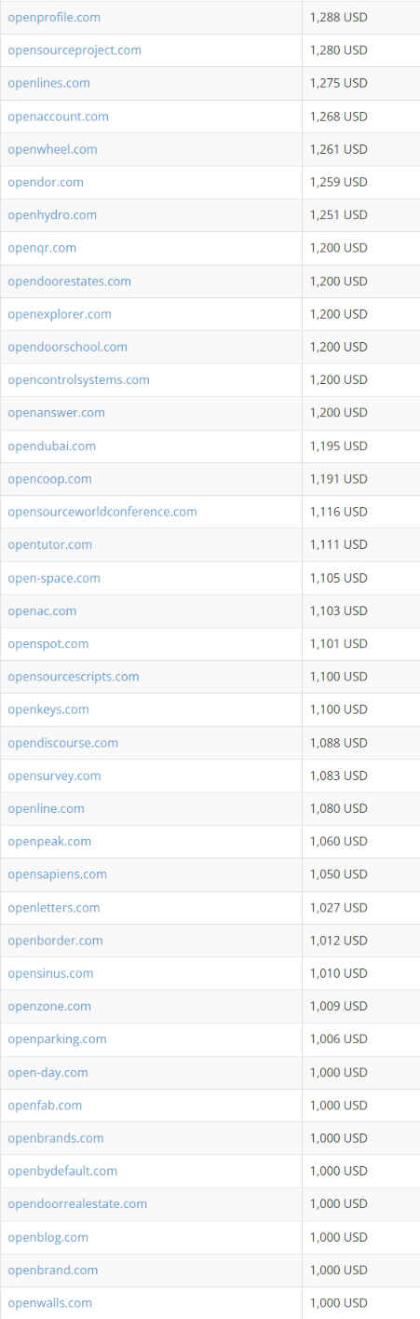
Task: Click the opensourceproject.com link
Action: pos(75,49)
